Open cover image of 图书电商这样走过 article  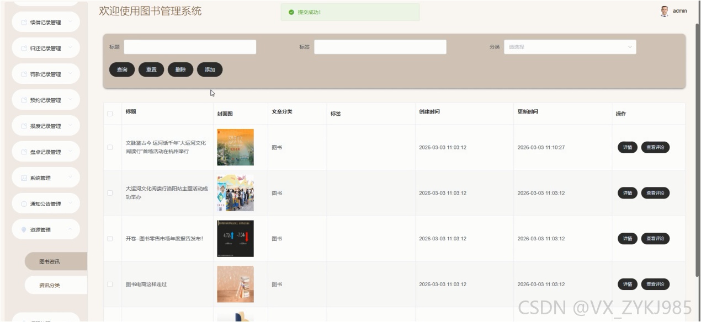point(235,285)
